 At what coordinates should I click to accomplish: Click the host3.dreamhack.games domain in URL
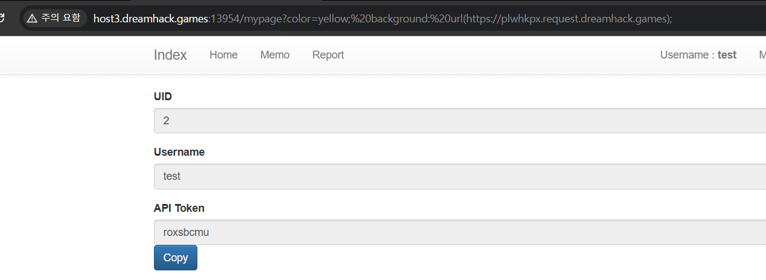pos(150,19)
